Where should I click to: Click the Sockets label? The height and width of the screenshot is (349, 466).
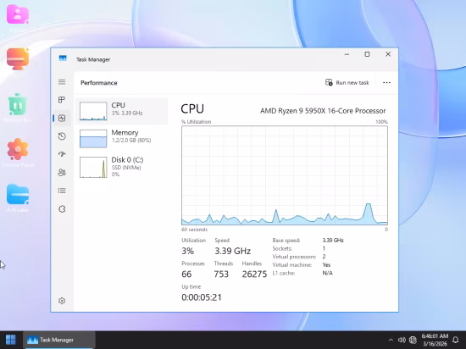[x=282, y=248]
